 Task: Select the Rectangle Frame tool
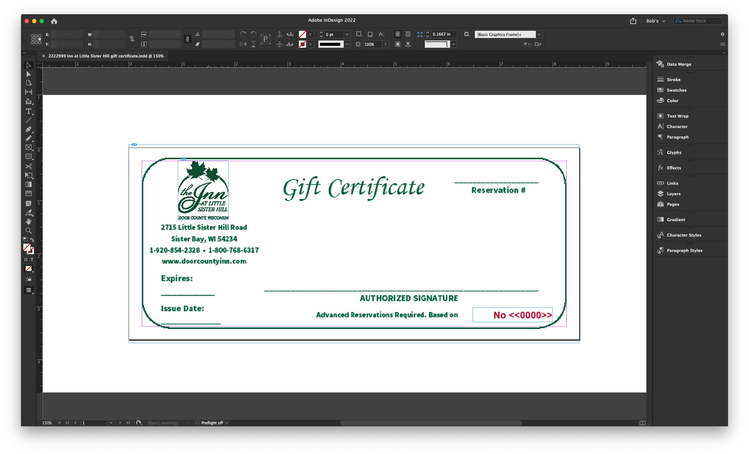pyautogui.click(x=29, y=147)
